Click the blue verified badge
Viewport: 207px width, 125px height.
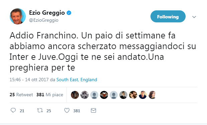pos(69,13)
